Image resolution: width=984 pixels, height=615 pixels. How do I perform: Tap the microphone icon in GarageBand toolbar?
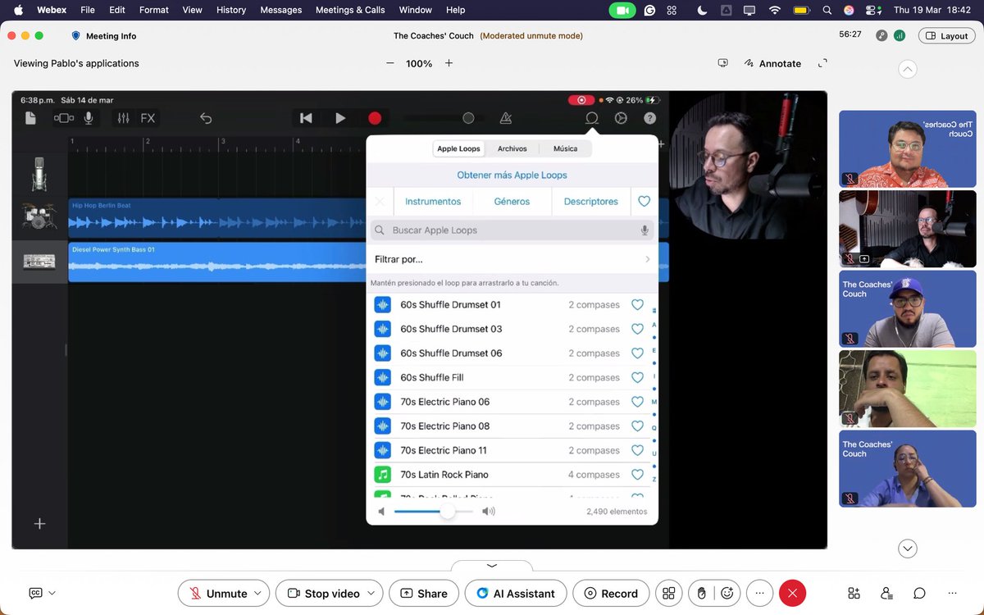coord(88,118)
